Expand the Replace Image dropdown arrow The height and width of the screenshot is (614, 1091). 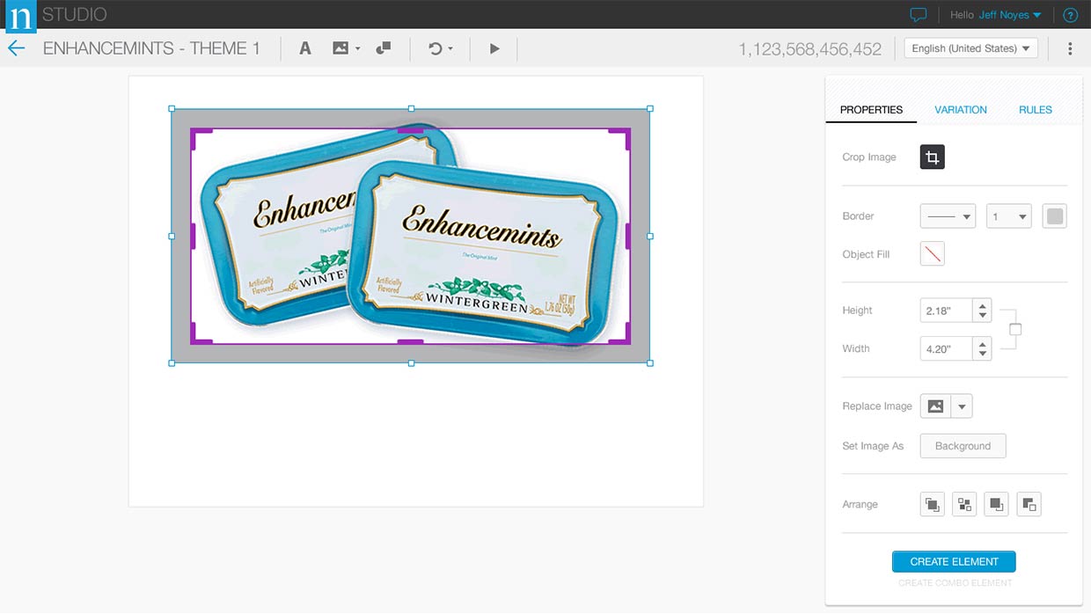point(963,406)
